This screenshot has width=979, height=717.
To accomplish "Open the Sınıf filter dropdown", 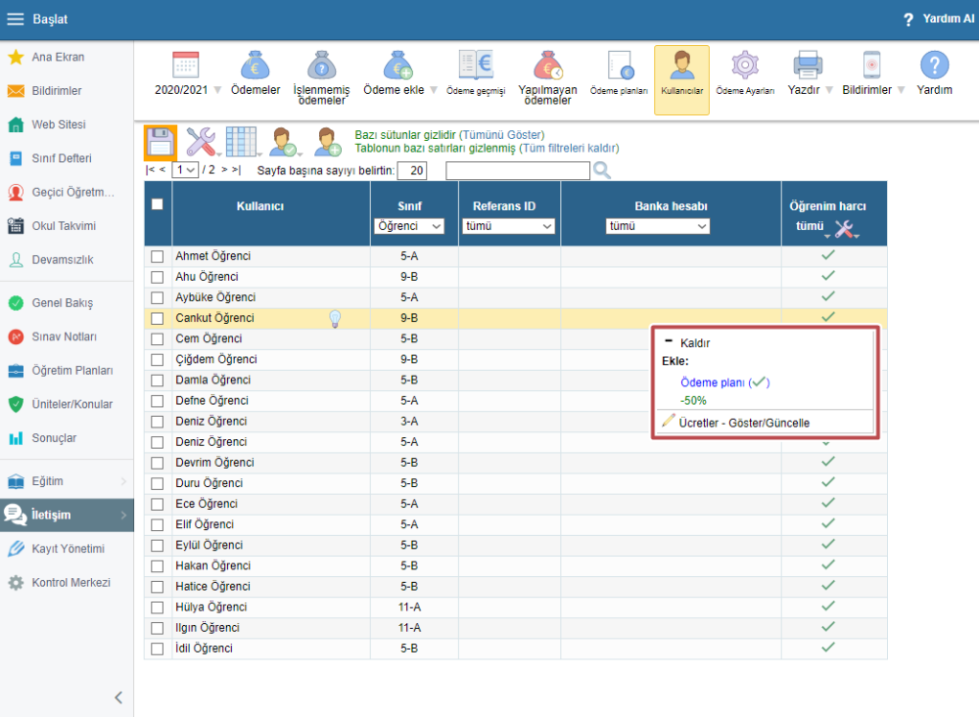I will [409, 226].
